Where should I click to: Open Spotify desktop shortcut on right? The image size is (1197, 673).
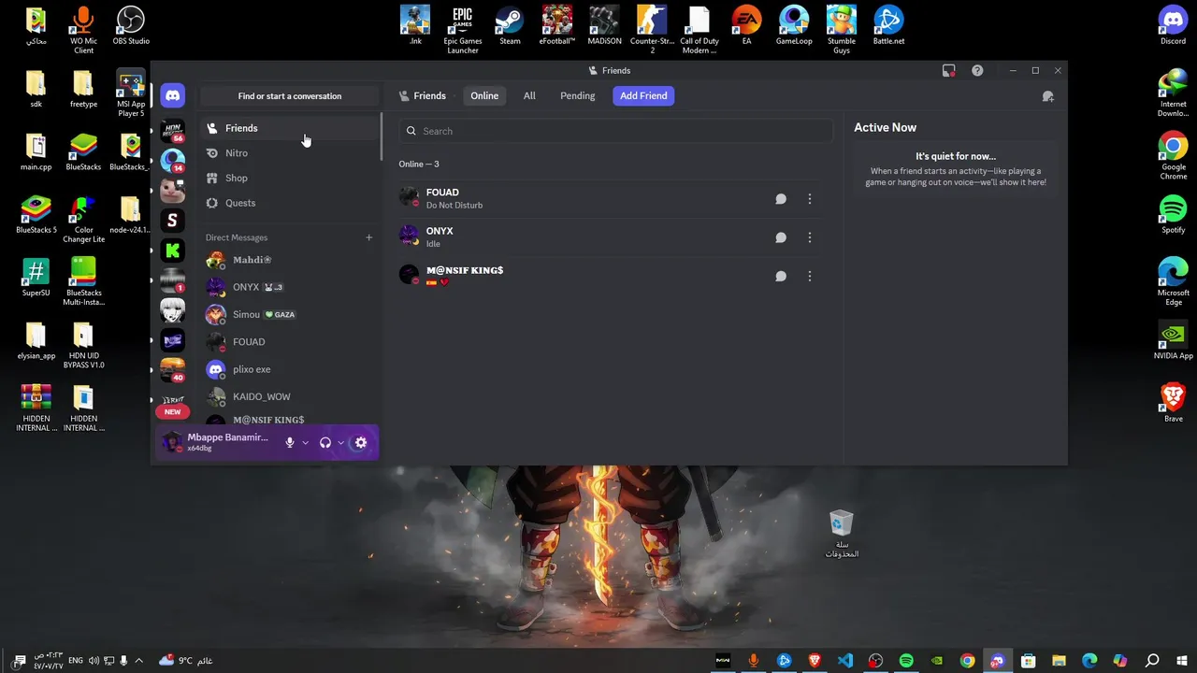coord(1173,214)
